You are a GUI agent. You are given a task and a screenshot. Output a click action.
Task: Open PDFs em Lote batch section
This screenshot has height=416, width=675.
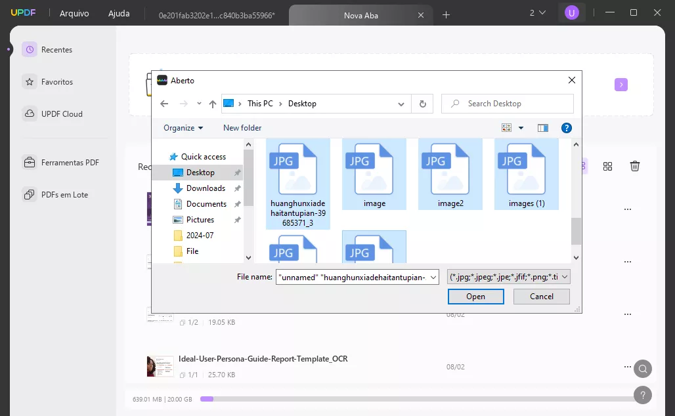coord(55,195)
